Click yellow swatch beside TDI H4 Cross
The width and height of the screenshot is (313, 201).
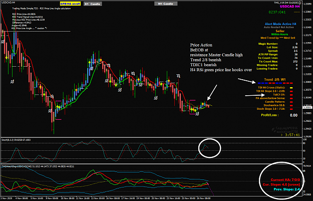coord(291,88)
